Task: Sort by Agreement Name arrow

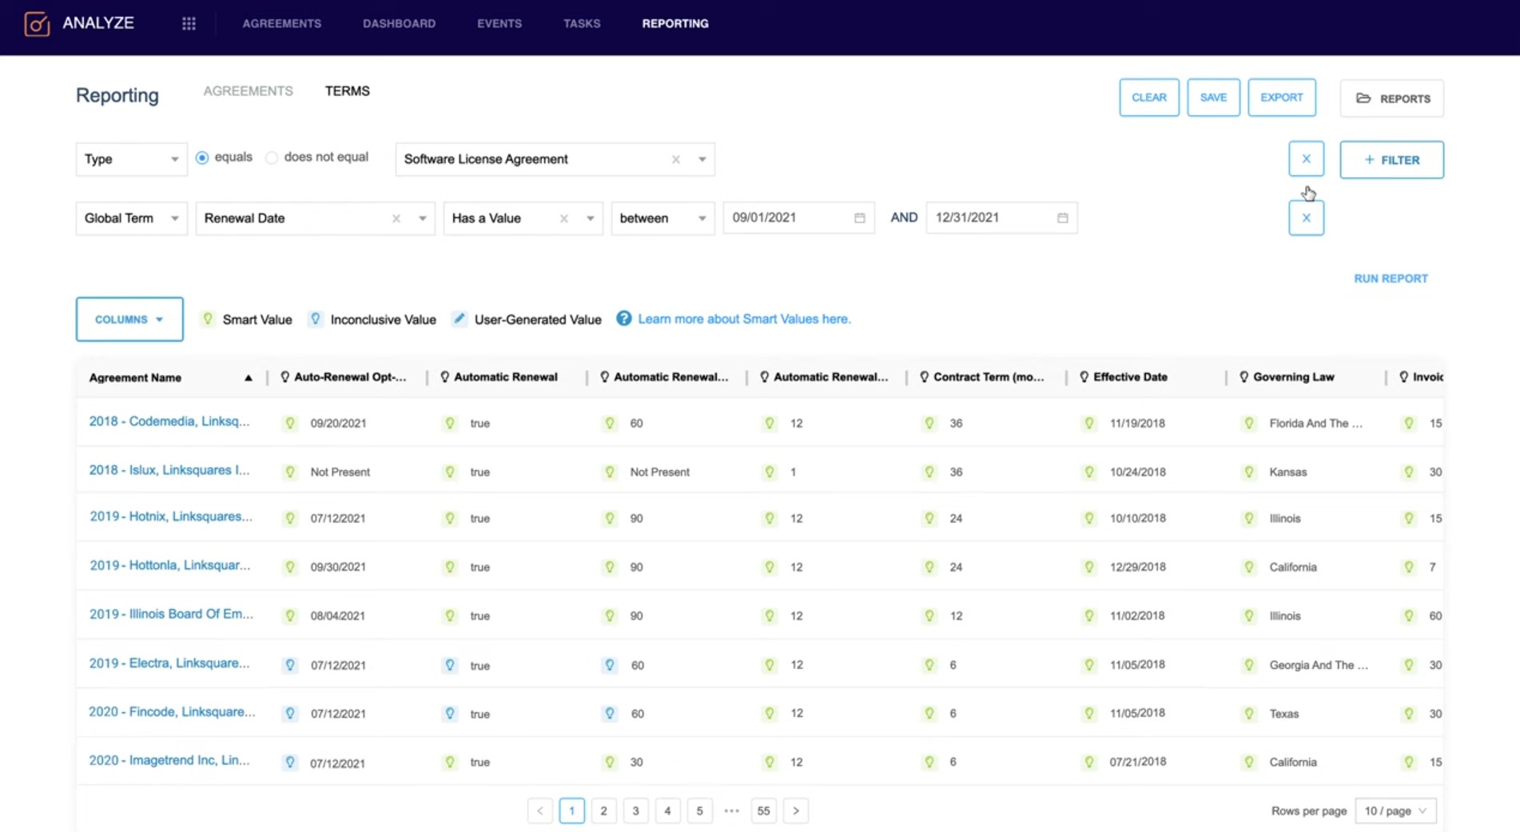Action: [x=248, y=378]
